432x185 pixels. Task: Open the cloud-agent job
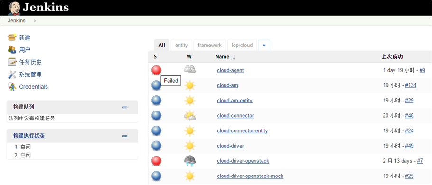230,70
